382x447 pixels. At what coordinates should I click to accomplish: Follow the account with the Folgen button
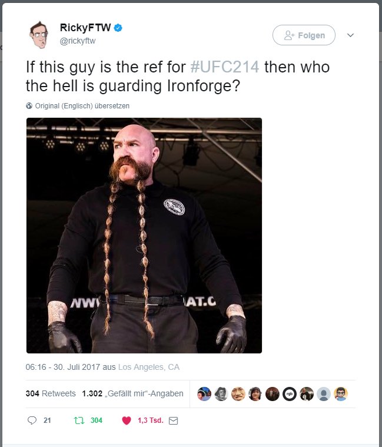coord(304,35)
